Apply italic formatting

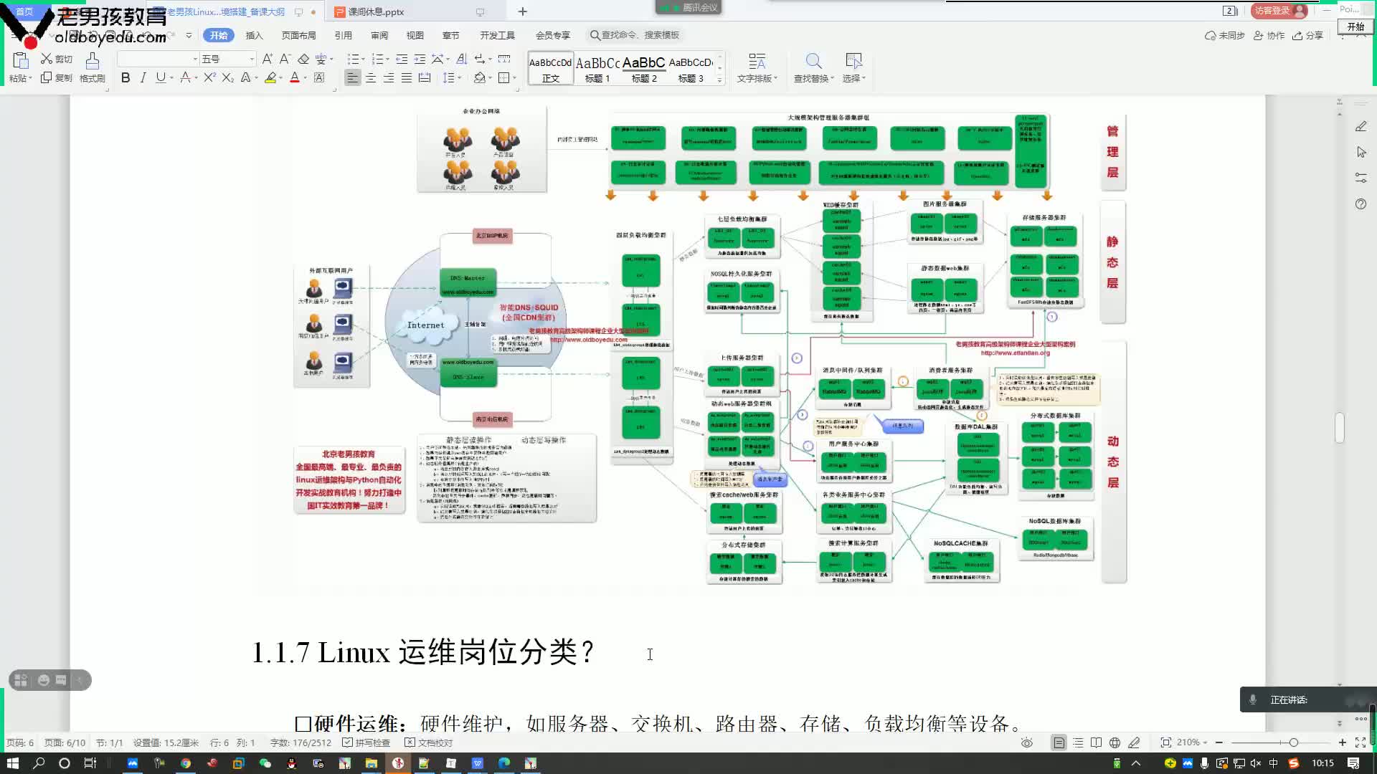[143, 77]
